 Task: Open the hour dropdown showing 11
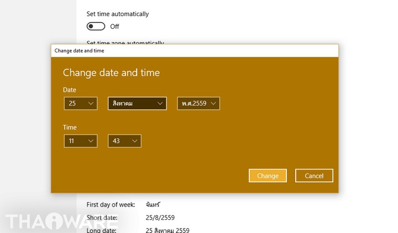(81, 141)
